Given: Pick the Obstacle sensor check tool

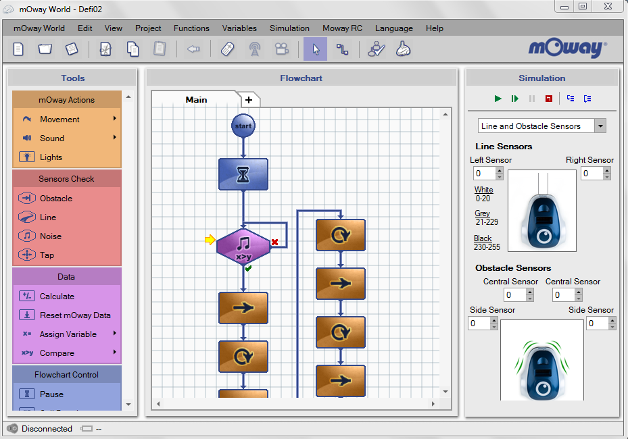Looking at the screenshot, I should [x=56, y=199].
